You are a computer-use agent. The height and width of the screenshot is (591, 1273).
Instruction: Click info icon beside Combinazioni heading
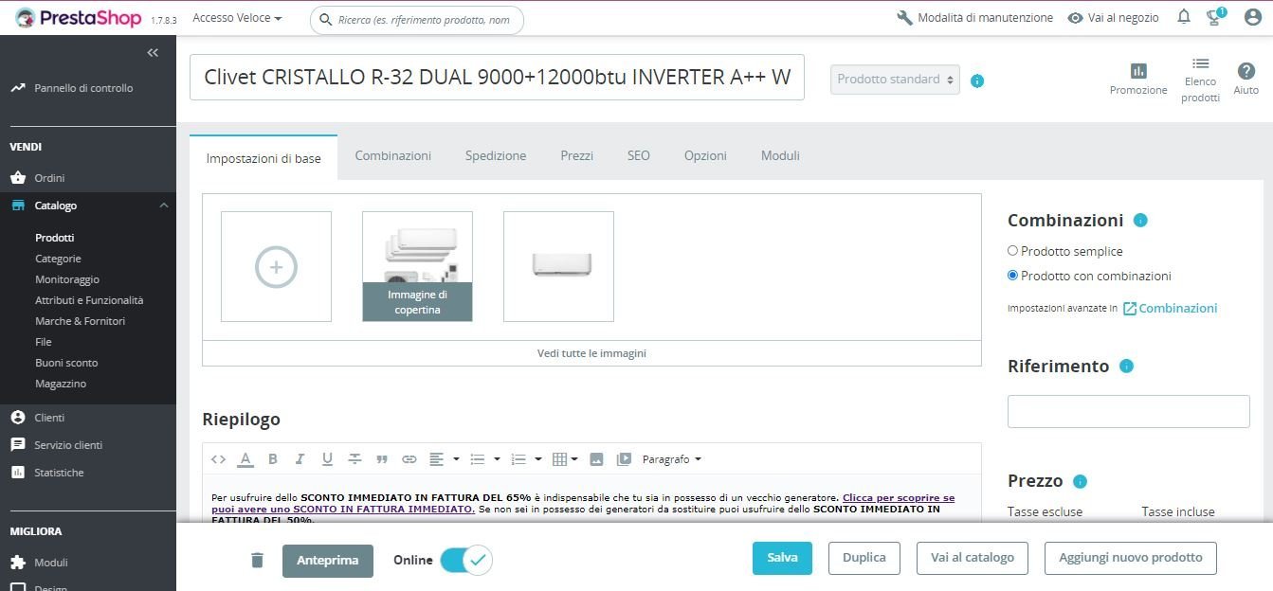point(1140,220)
